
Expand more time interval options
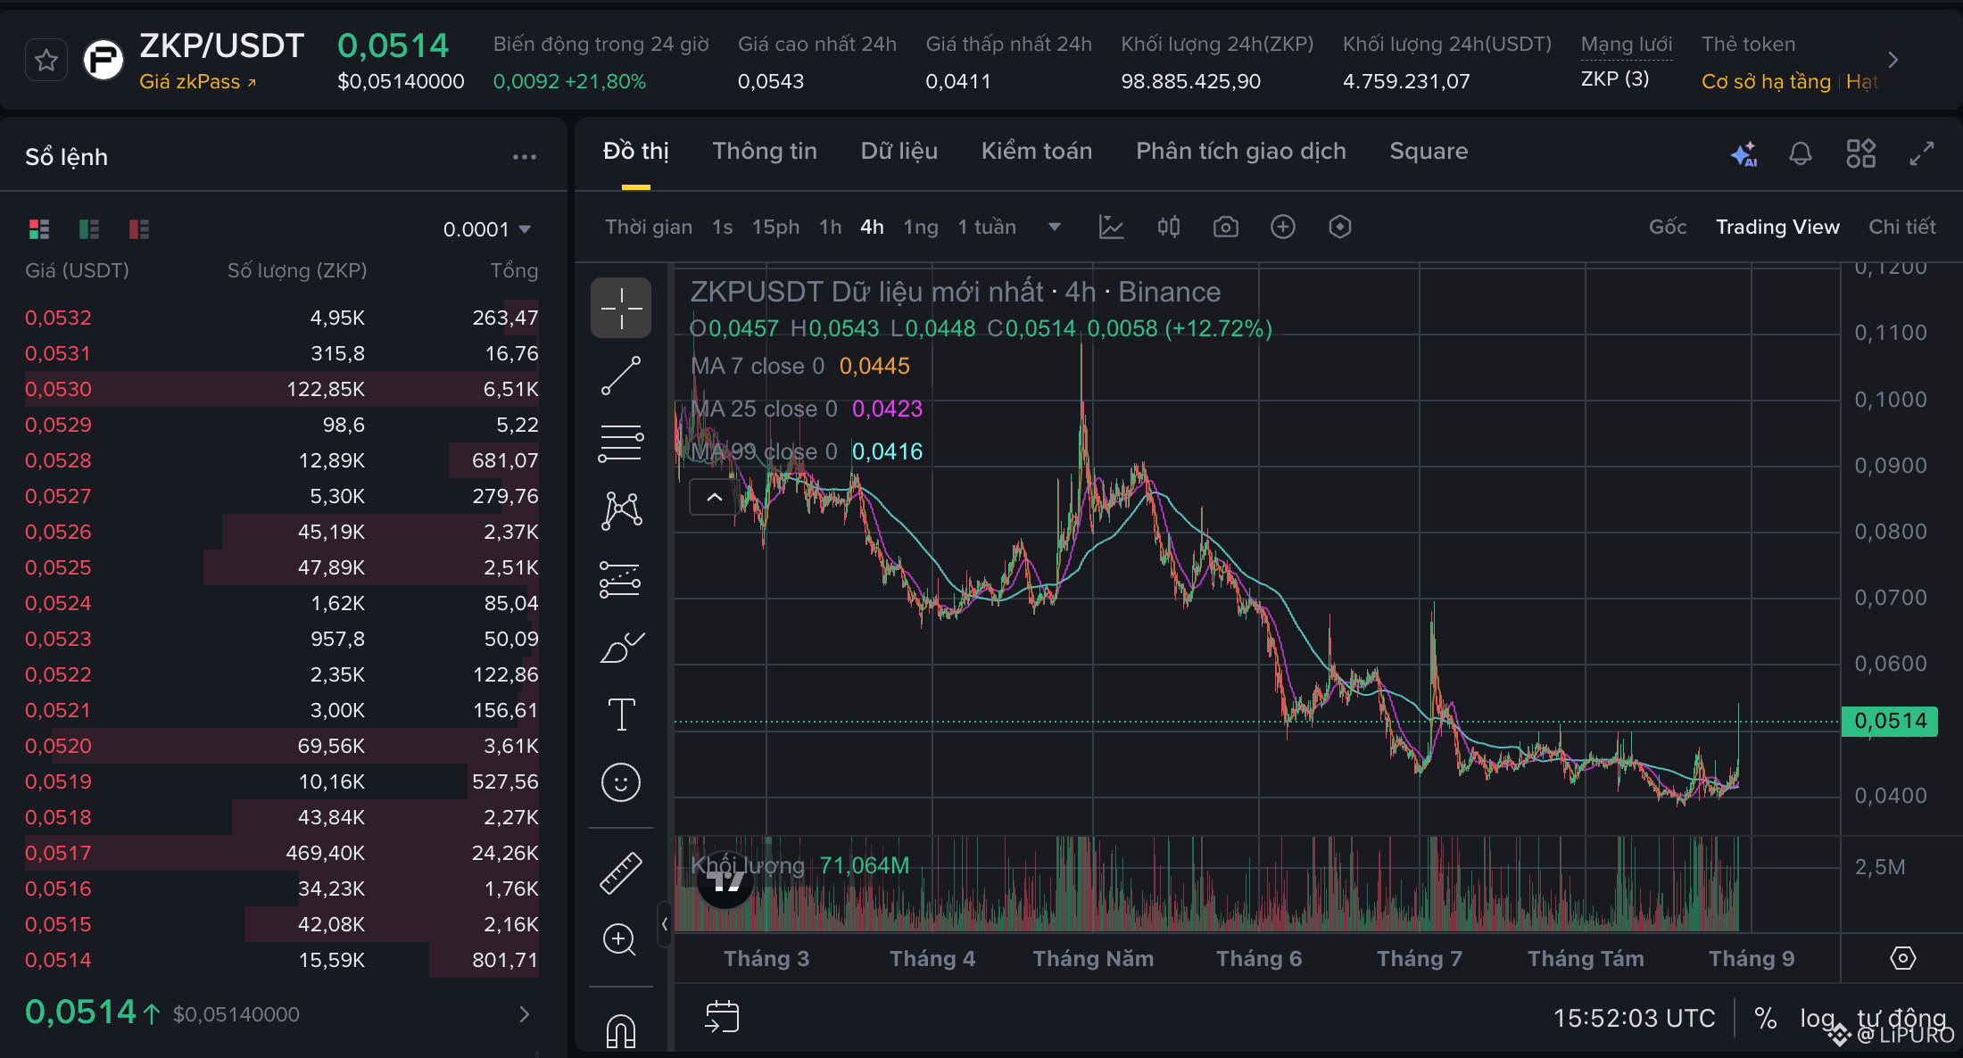(x=1055, y=227)
